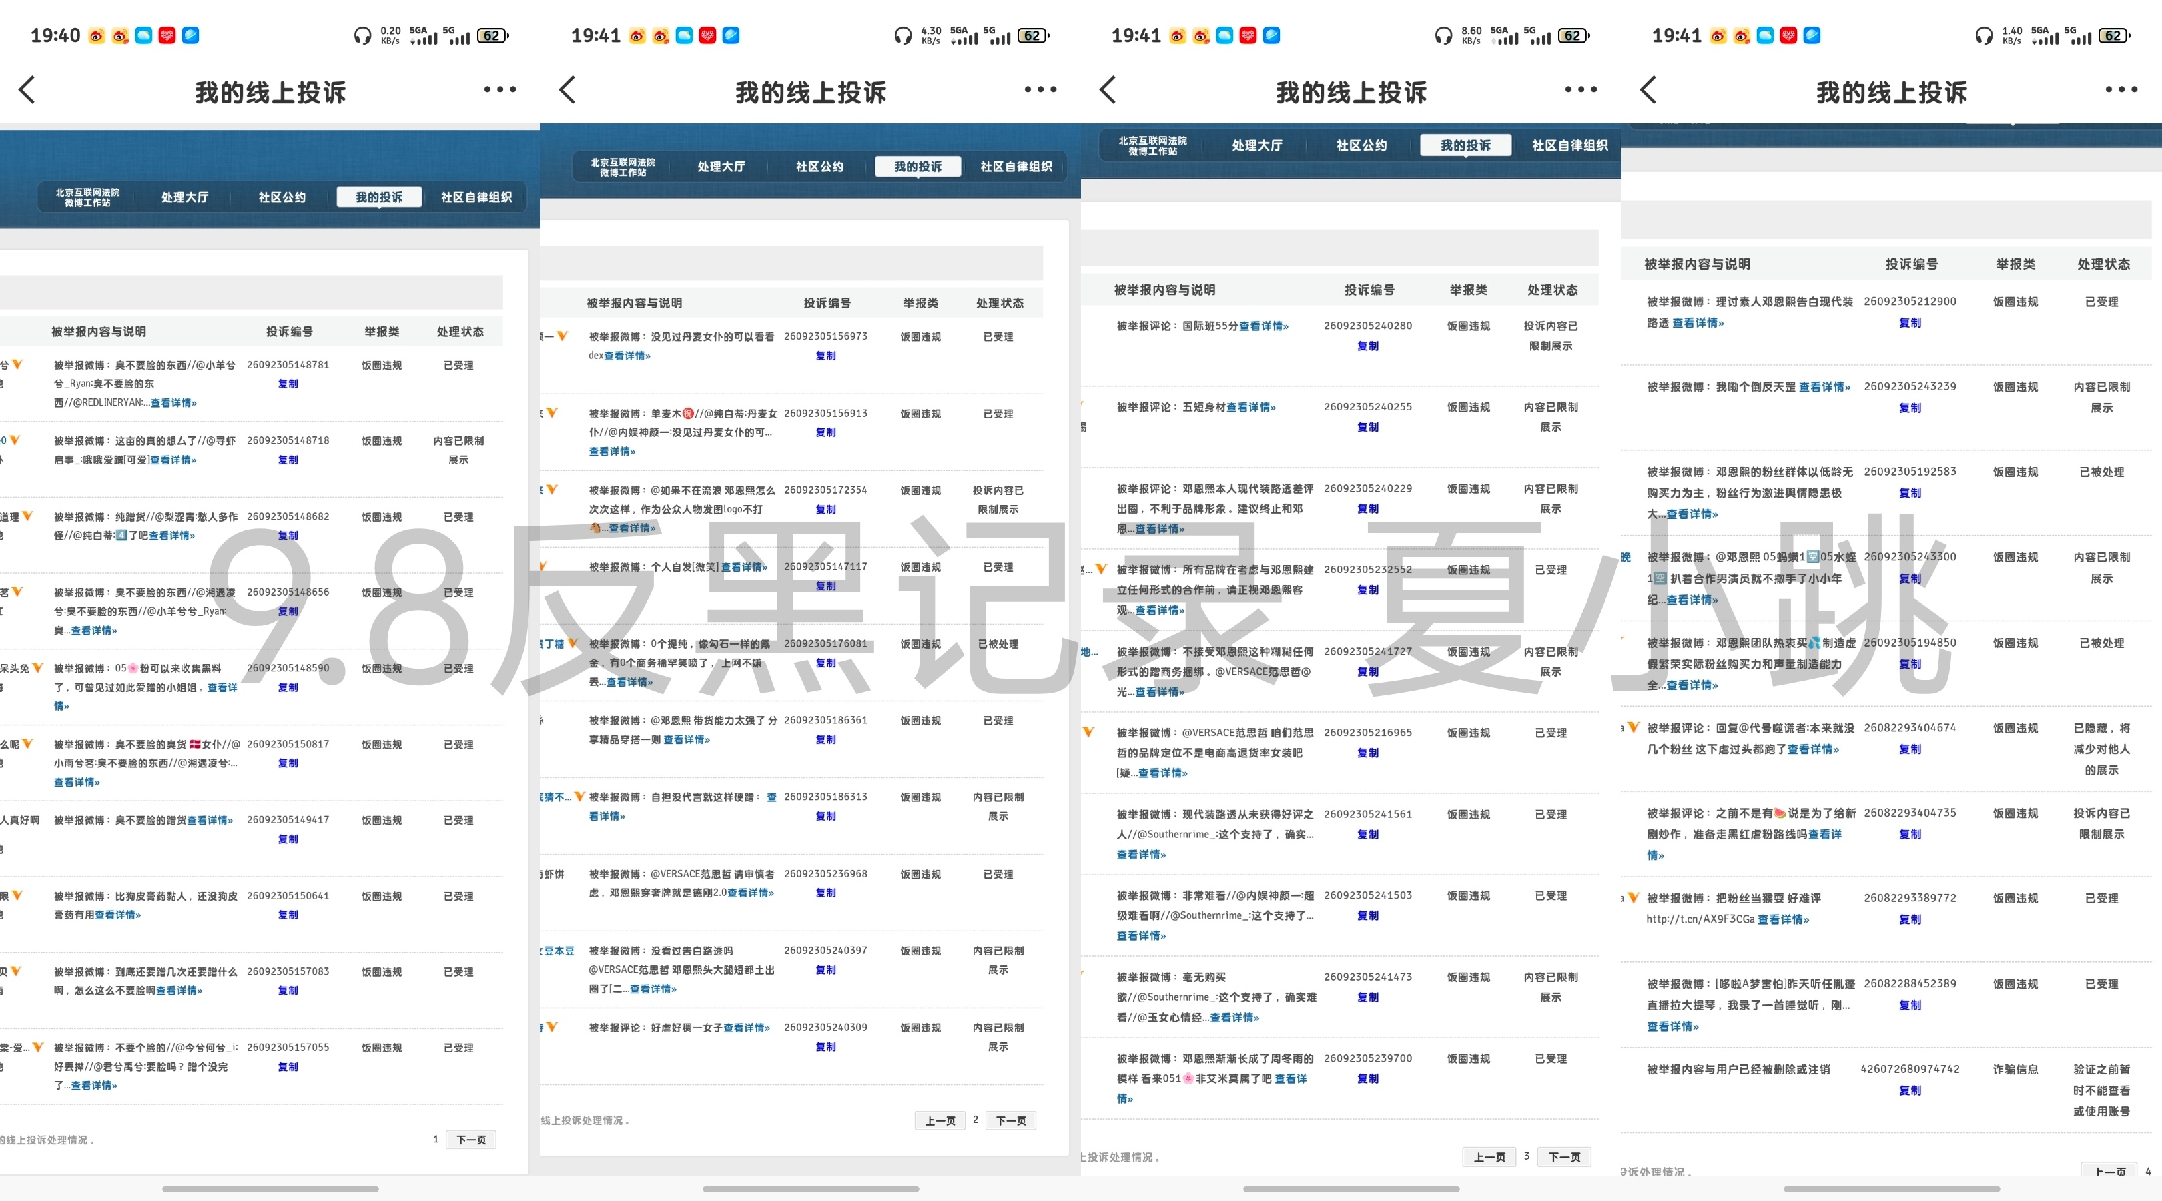Copy complaint number 26092305156973

click(x=826, y=356)
